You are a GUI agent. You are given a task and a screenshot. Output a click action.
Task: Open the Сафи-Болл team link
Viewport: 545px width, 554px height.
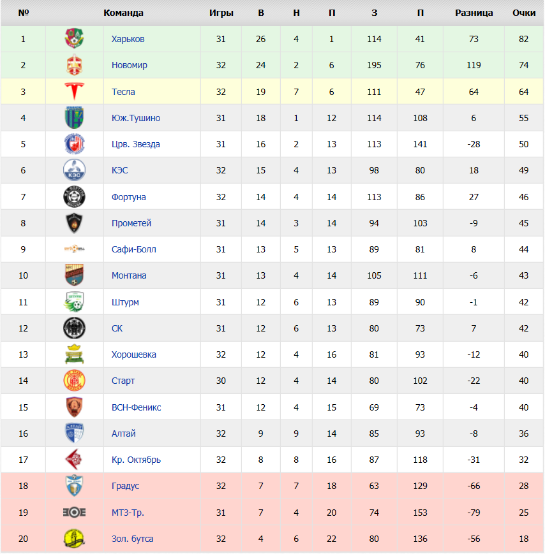click(133, 249)
